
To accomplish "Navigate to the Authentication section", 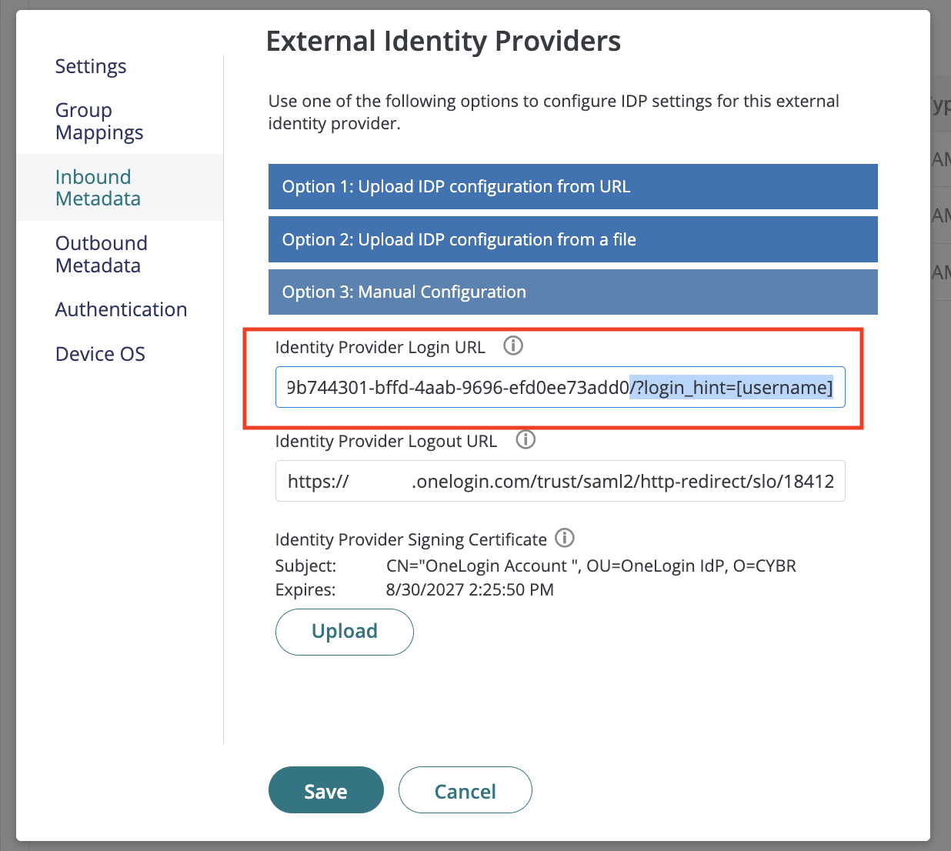I will (121, 309).
